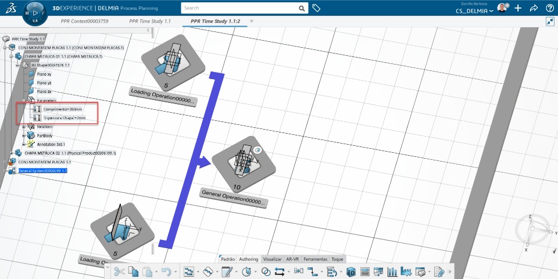Click the stopwatch time analysis icon
558x279 pixels.
coord(246,272)
